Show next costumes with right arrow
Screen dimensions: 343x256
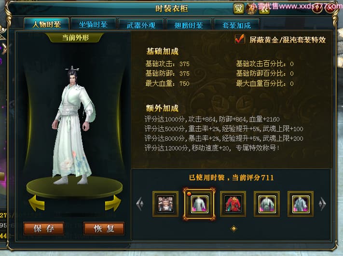tap(322, 204)
